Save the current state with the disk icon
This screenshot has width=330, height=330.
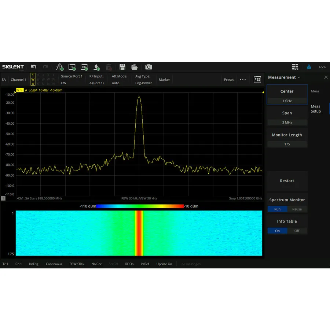pyautogui.click(x=122, y=67)
